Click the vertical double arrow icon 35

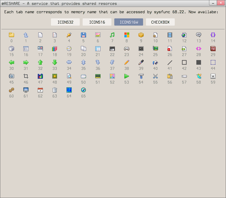[83, 62]
